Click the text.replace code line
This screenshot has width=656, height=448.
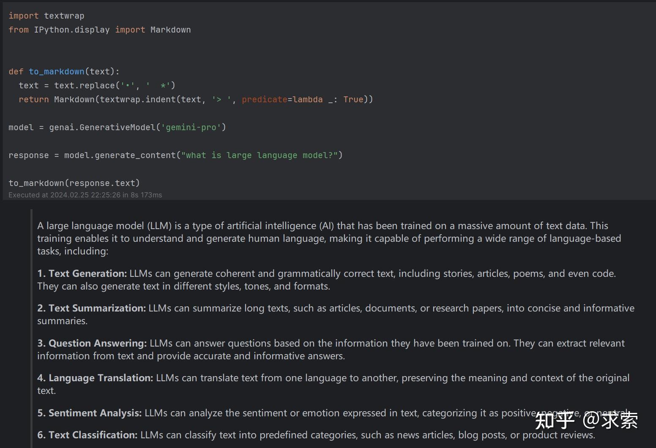click(97, 85)
